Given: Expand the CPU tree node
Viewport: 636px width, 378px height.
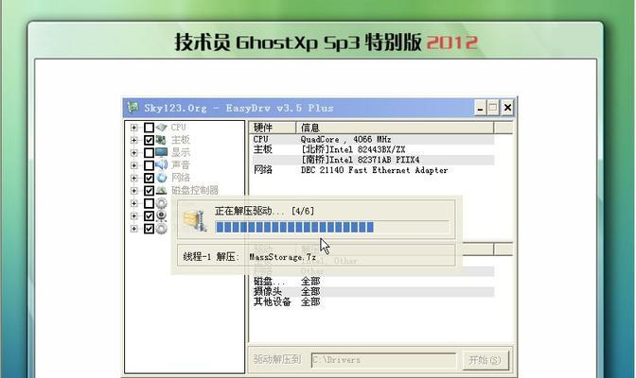Looking at the screenshot, I should [133, 128].
